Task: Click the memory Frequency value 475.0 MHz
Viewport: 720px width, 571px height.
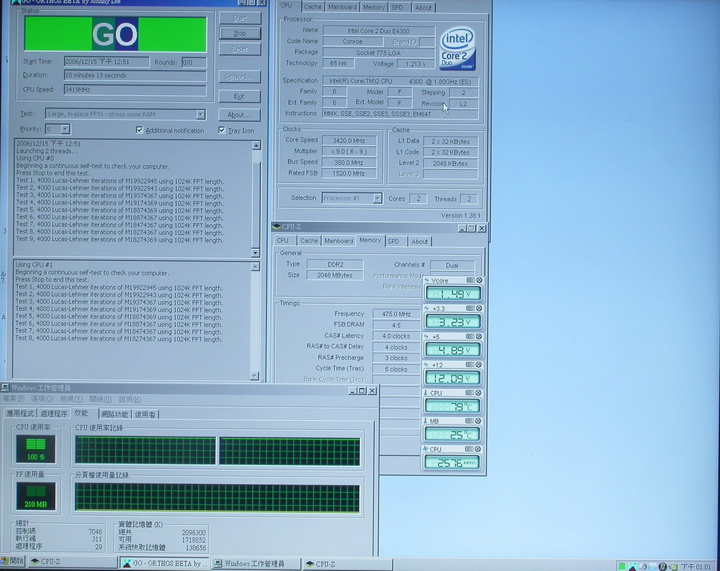Action: click(396, 314)
